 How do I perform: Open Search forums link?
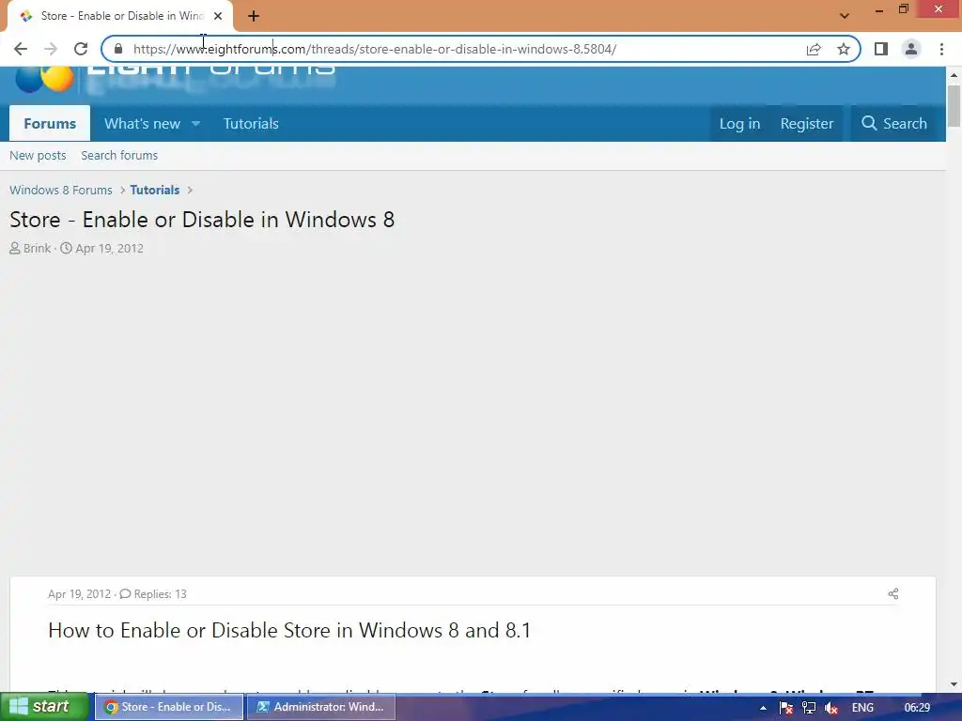click(119, 156)
